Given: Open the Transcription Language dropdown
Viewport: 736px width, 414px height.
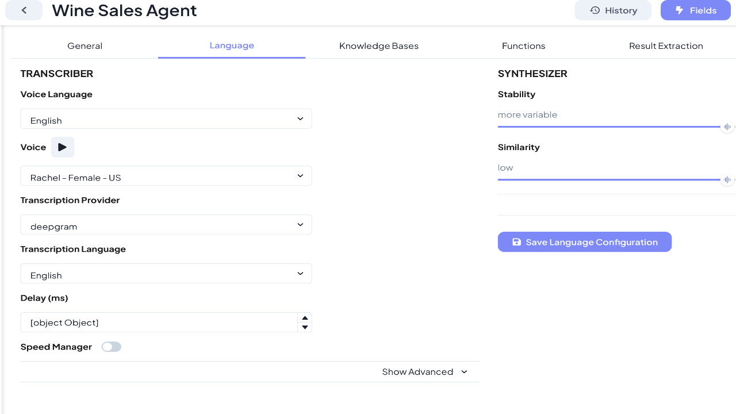Looking at the screenshot, I should [166, 274].
